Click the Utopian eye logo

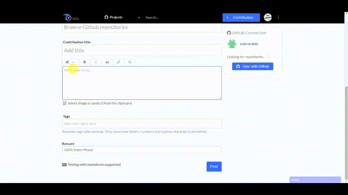coord(67,17)
